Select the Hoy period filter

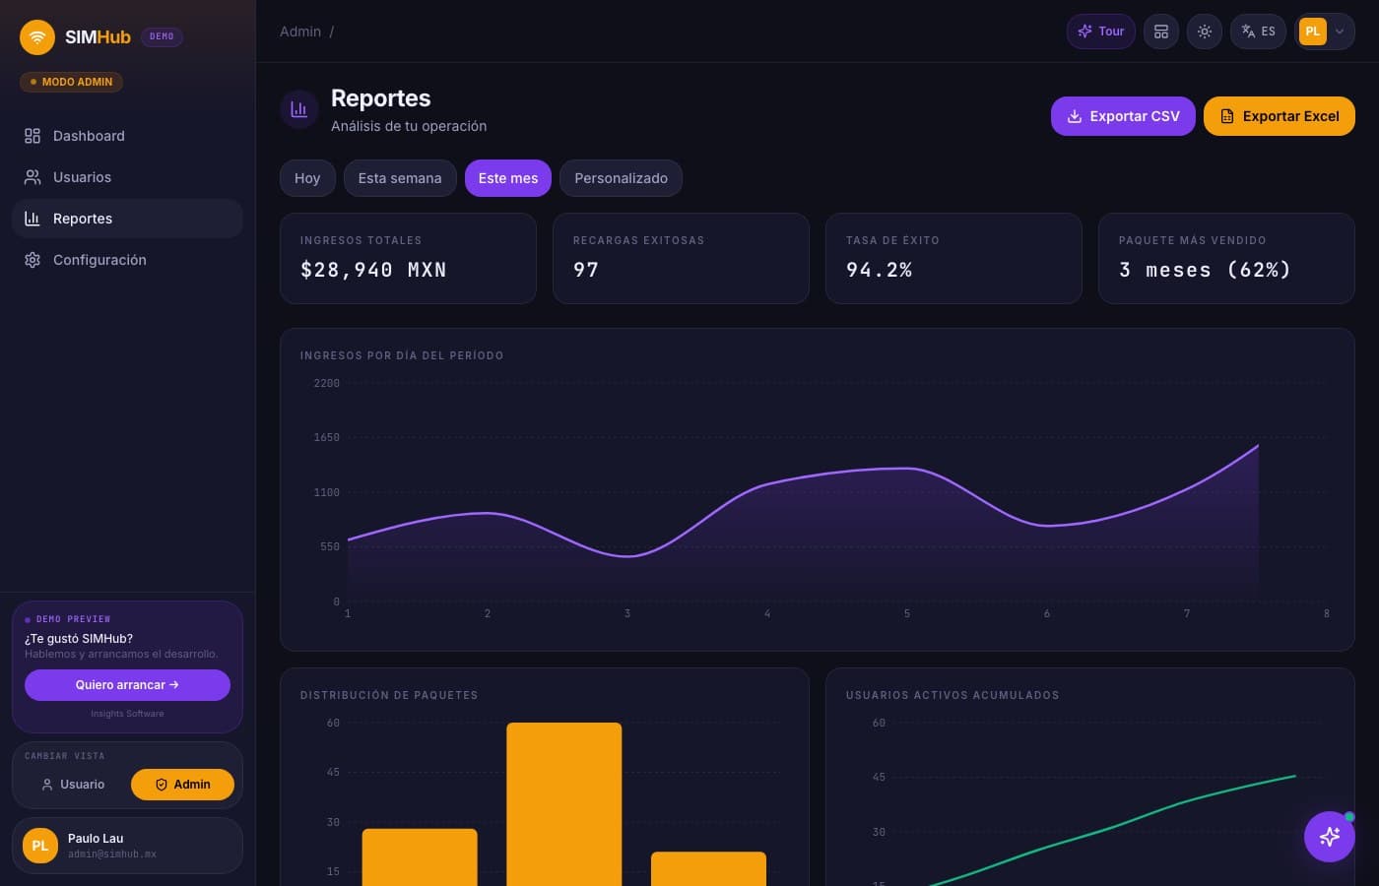(307, 178)
